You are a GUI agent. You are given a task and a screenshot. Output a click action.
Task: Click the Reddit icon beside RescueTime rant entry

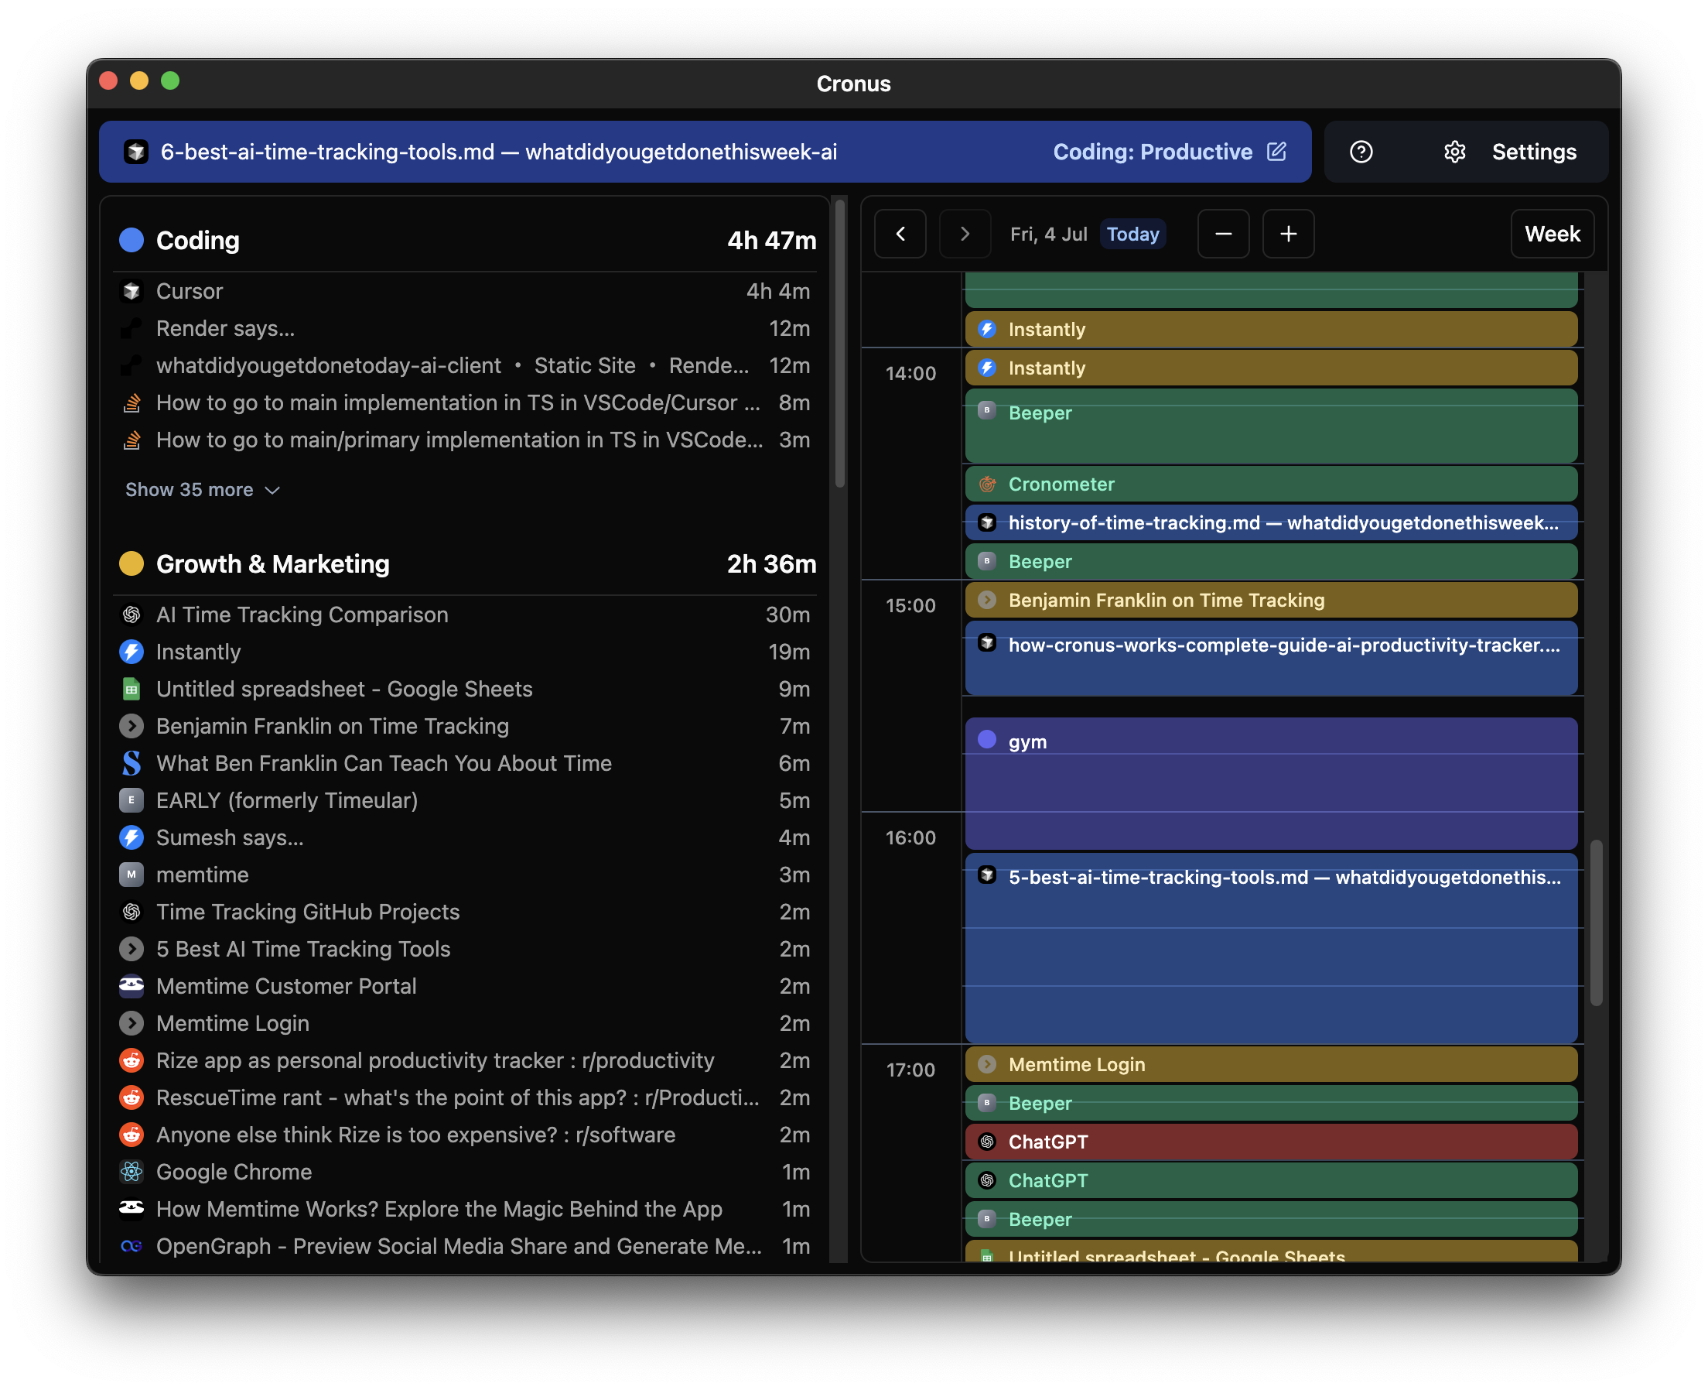point(132,1097)
